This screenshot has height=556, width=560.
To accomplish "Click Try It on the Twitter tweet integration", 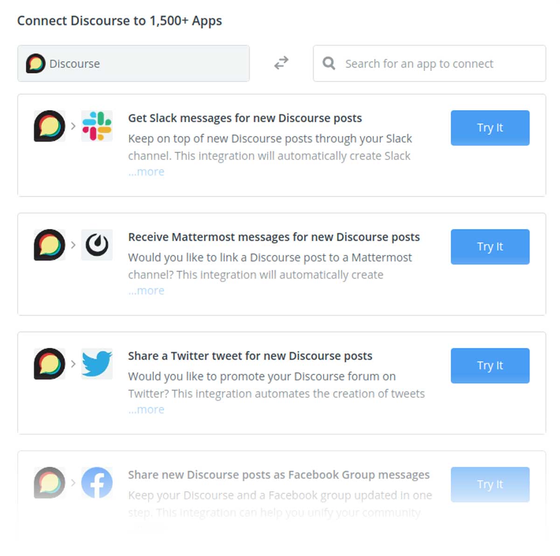I will click(x=490, y=366).
